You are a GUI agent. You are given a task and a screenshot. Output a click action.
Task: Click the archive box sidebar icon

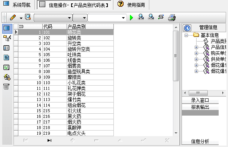point(6,86)
